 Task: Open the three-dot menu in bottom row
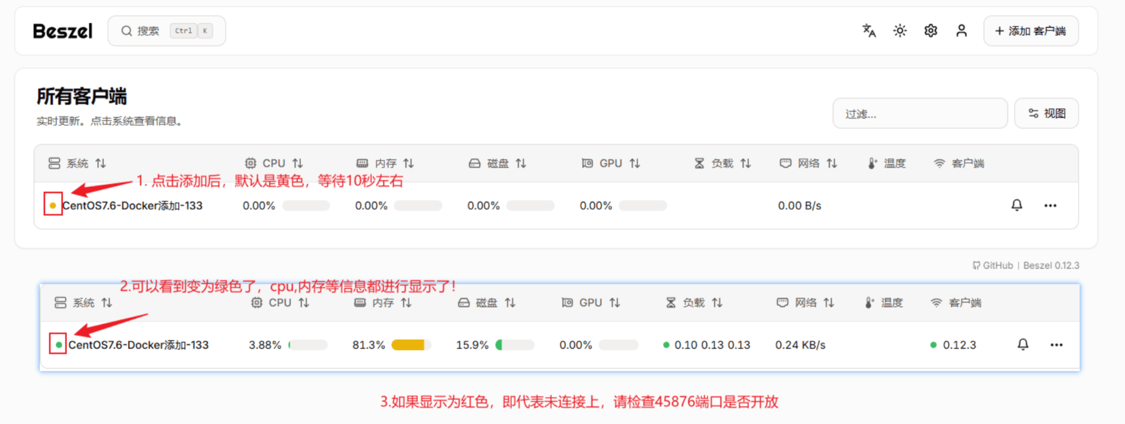pyautogui.click(x=1056, y=344)
